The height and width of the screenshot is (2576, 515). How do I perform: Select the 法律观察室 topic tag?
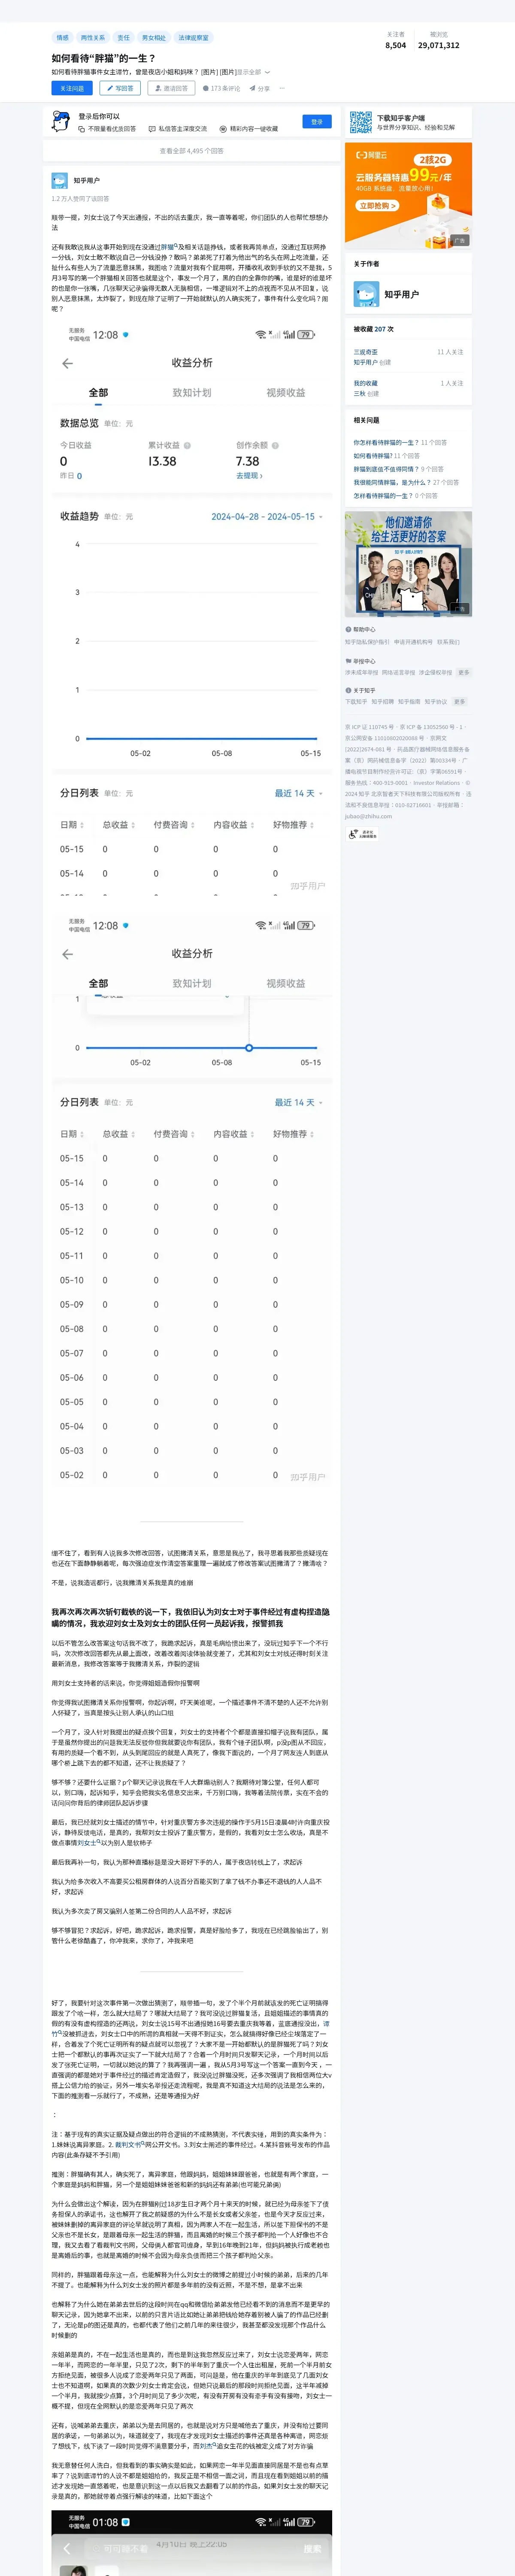pos(193,38)
